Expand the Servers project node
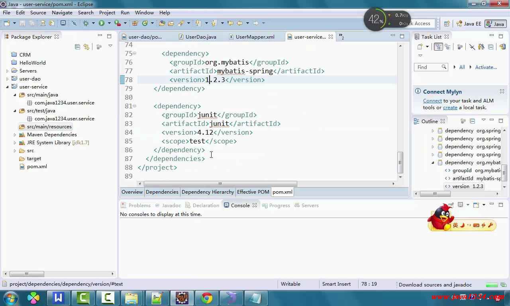The image size is (510, 306). 7,71
